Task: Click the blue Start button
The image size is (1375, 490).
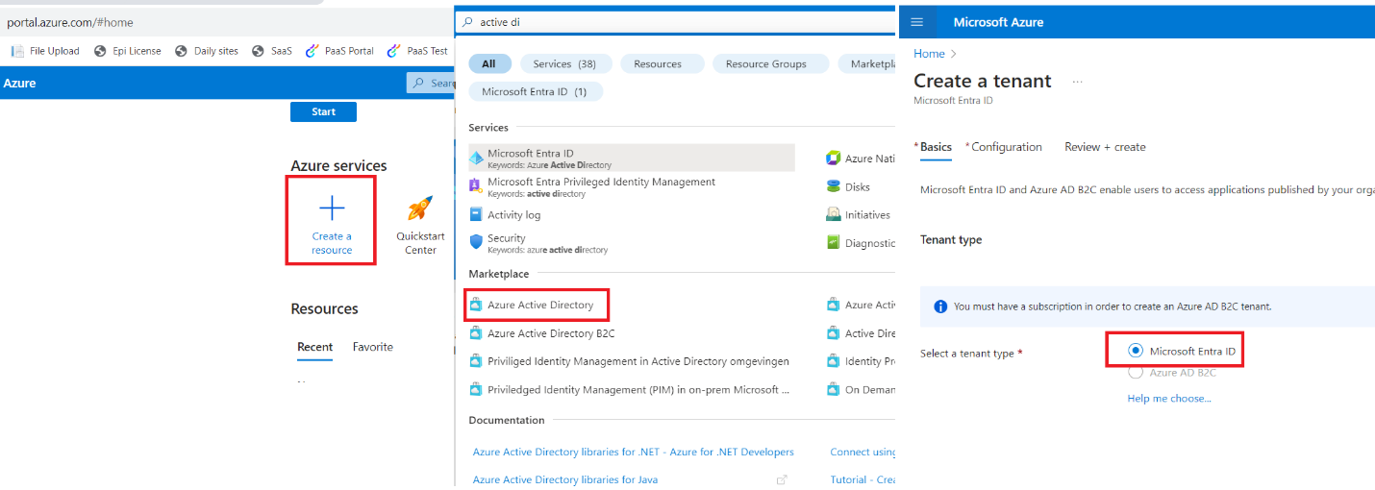Action: click(323, 111)
